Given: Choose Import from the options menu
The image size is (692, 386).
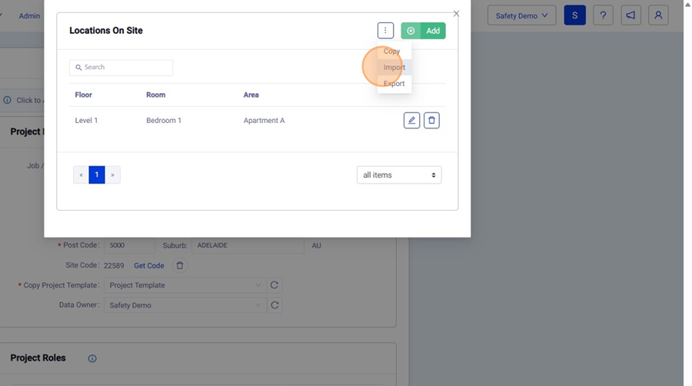Looking at the screenshot, I should tap(394, 68).
